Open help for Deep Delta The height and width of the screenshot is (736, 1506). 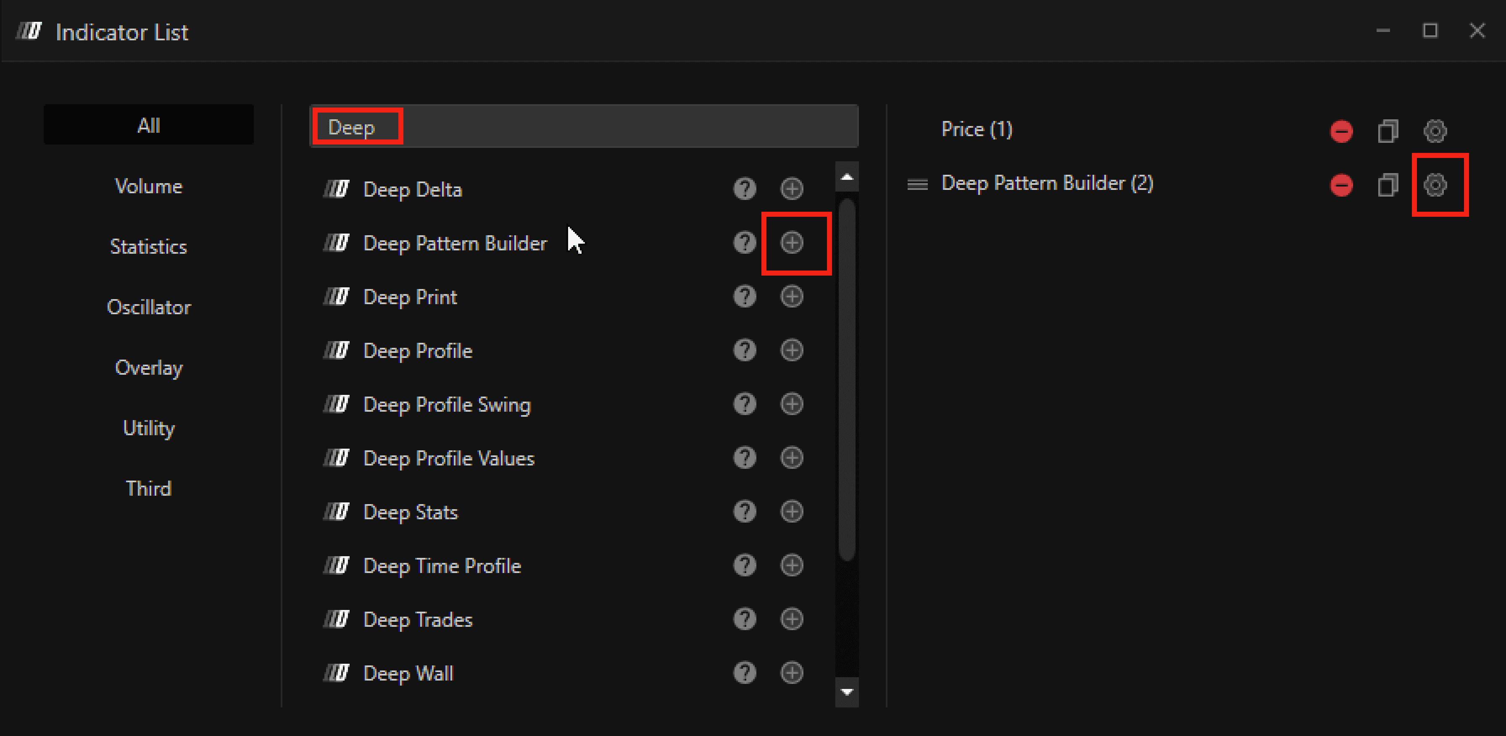(744, 189)
